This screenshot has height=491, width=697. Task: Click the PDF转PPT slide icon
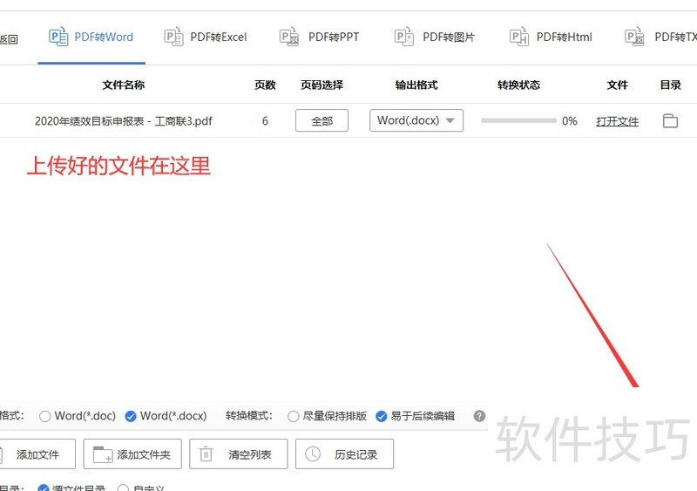pos(289,37)
